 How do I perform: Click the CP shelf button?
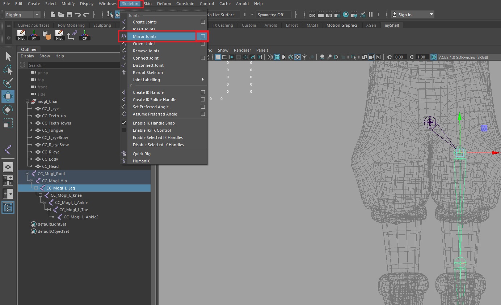[85, 35]
